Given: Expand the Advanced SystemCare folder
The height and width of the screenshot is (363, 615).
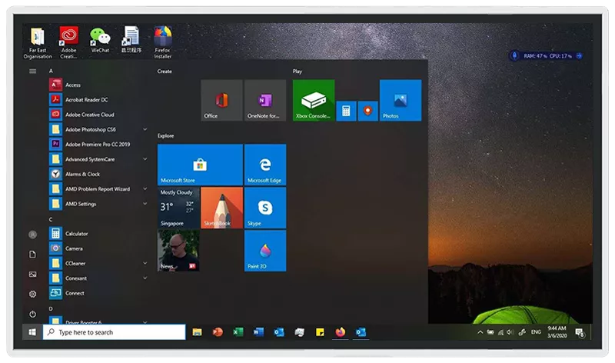Looking at the screenshot, I should coord(145,159).
